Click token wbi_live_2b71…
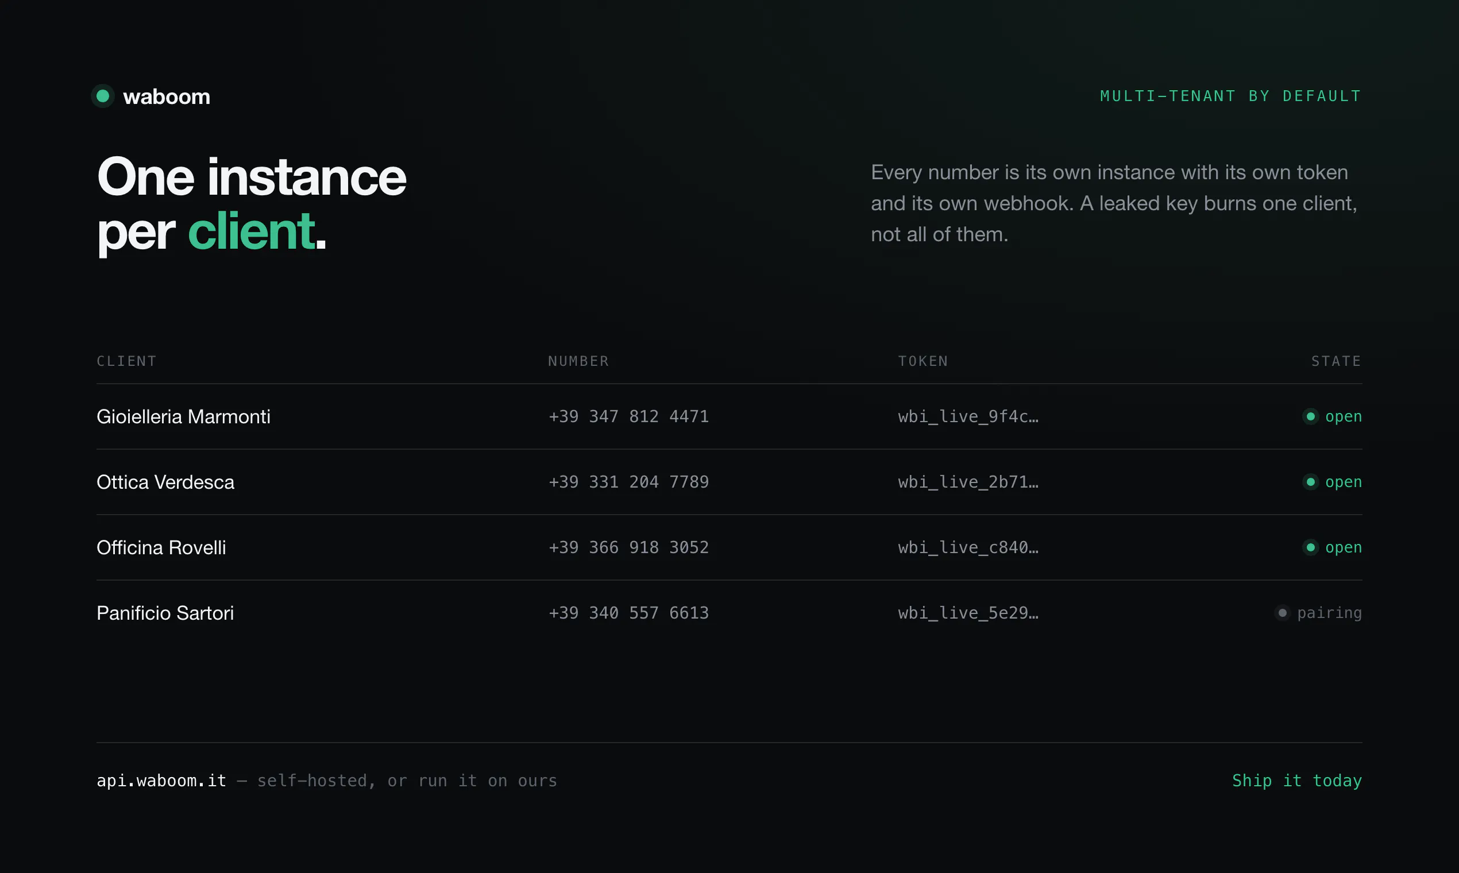The image size is (1459, 873). pos(968,482)
